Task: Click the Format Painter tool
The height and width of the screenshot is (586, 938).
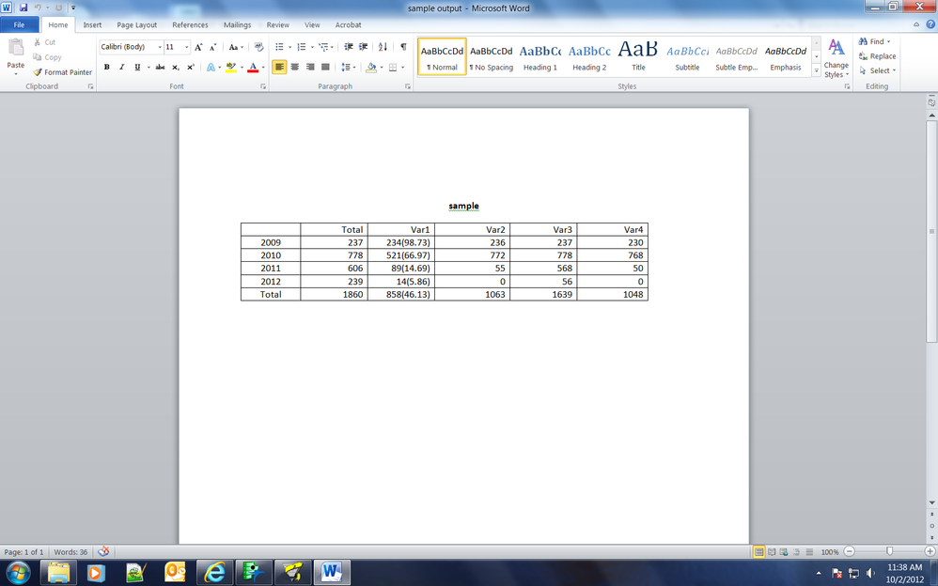Action: (62, 72)
